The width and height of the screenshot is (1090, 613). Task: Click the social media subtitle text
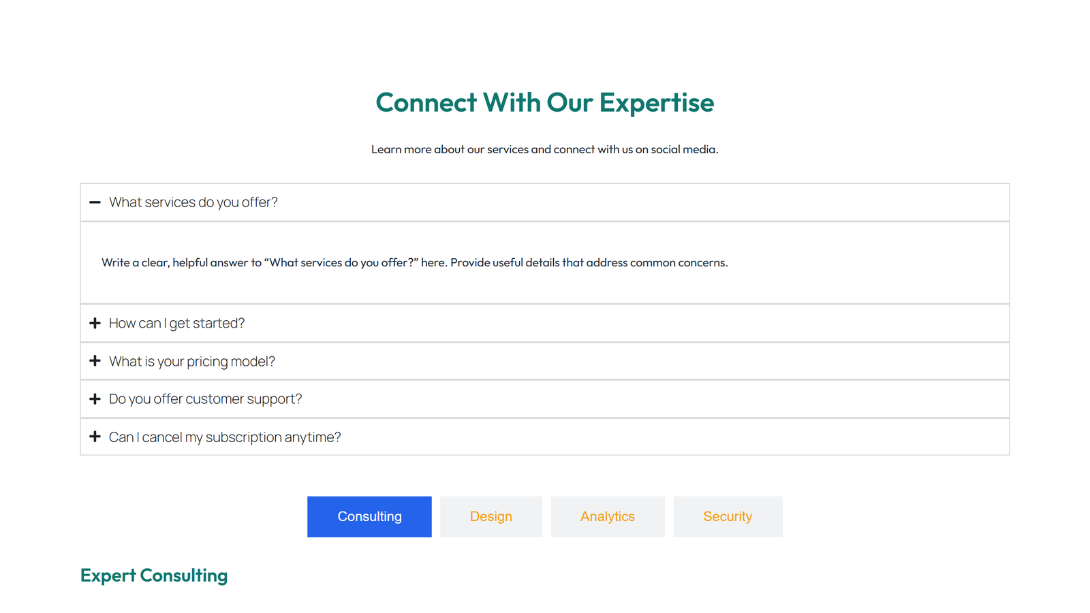[544, 149]
